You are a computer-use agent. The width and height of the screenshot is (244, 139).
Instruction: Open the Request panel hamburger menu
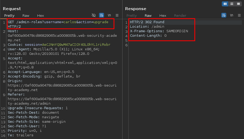click(x=117, y=15)
